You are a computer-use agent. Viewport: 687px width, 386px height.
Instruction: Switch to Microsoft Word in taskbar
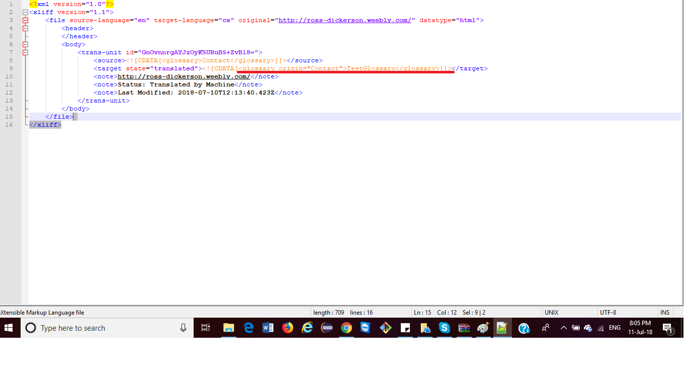(268, 328)
